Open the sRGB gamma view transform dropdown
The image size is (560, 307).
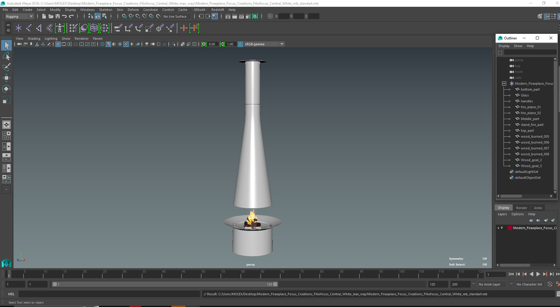(x=264, y=44)
